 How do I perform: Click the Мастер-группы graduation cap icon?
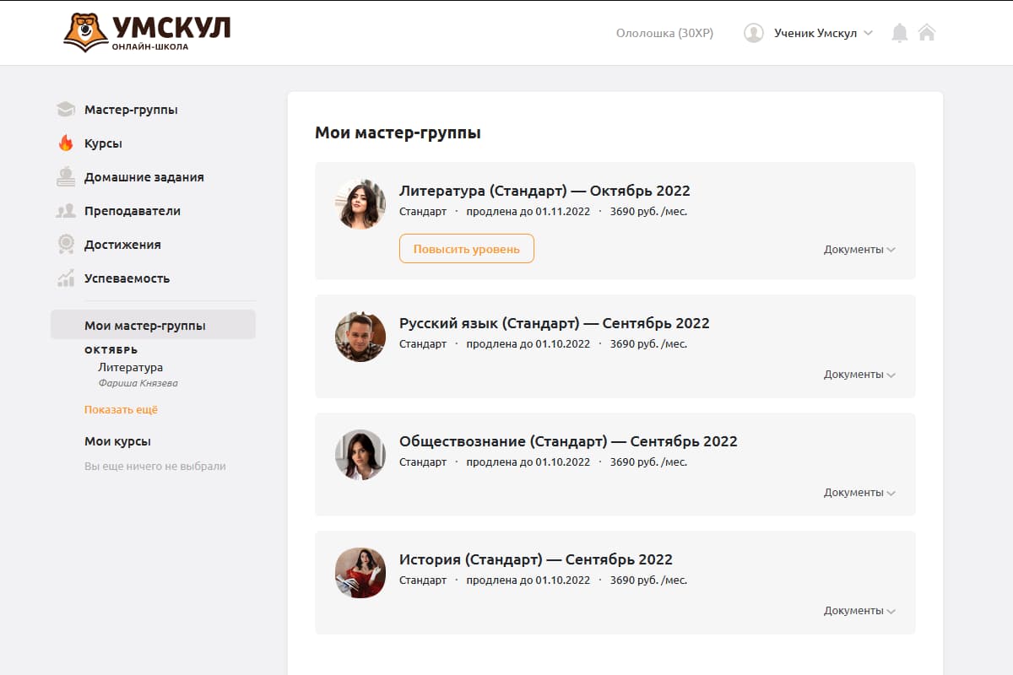tap(66, 109)
